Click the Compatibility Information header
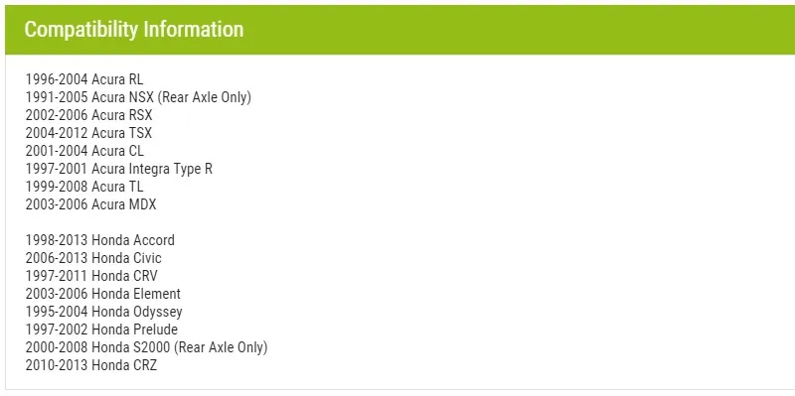 tap(134, 30)
